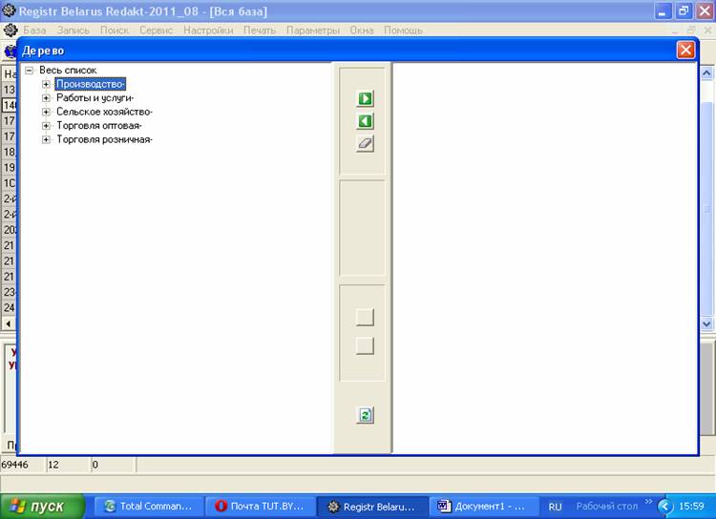Click the green left-arrow remove button
The height and width of the screenshot is (519, 716).
(x=365, y=121)
